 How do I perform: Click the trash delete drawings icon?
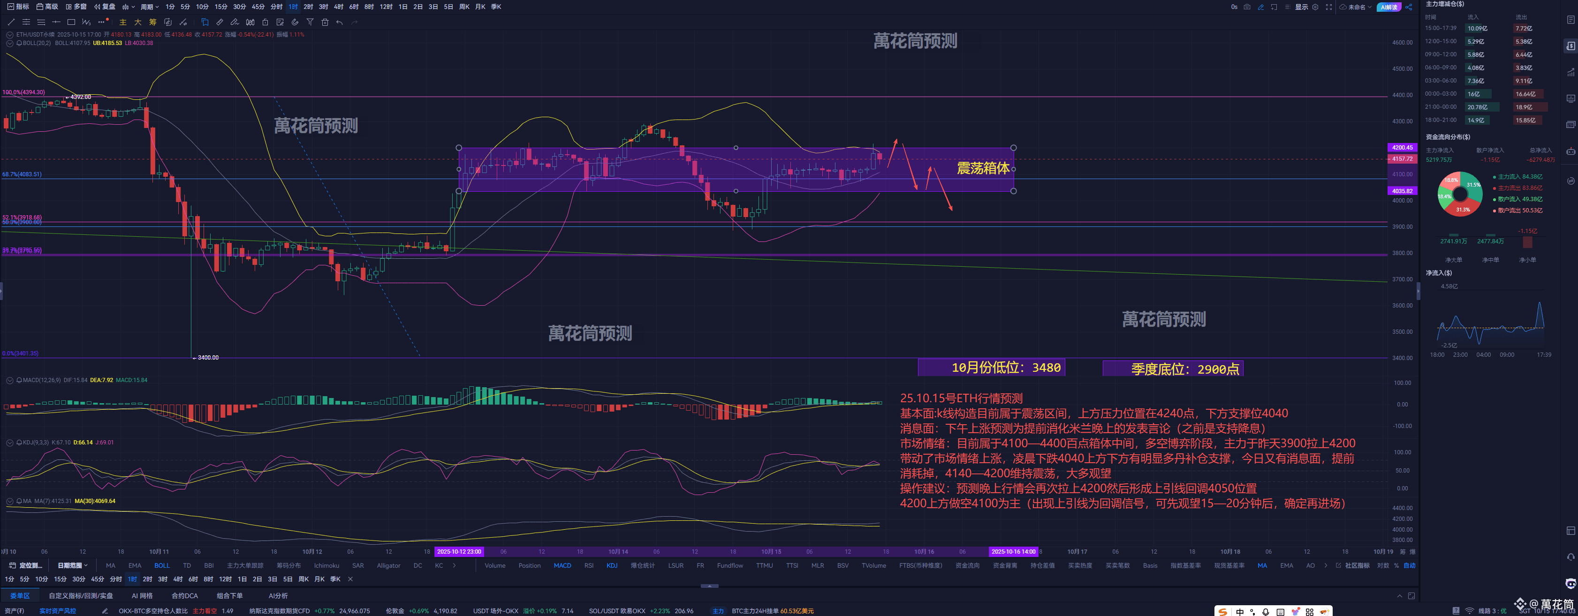(x=325, y=22)
